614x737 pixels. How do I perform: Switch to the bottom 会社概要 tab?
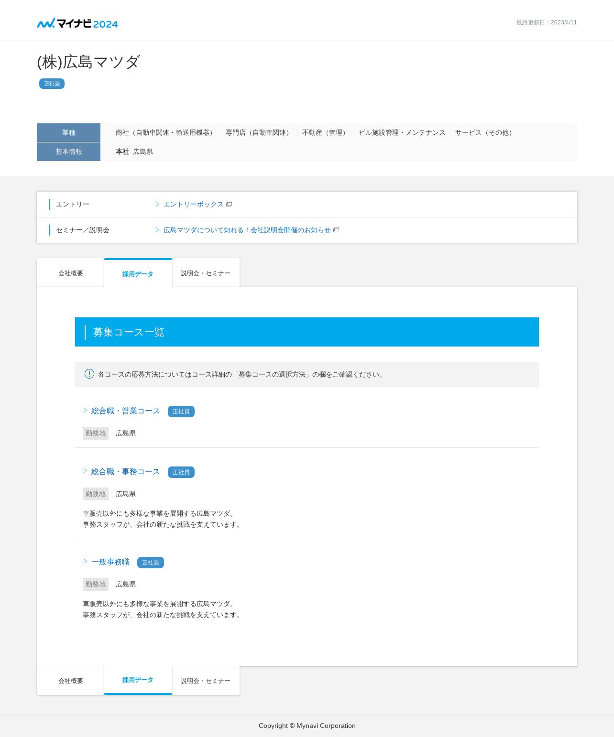point(70,681)
